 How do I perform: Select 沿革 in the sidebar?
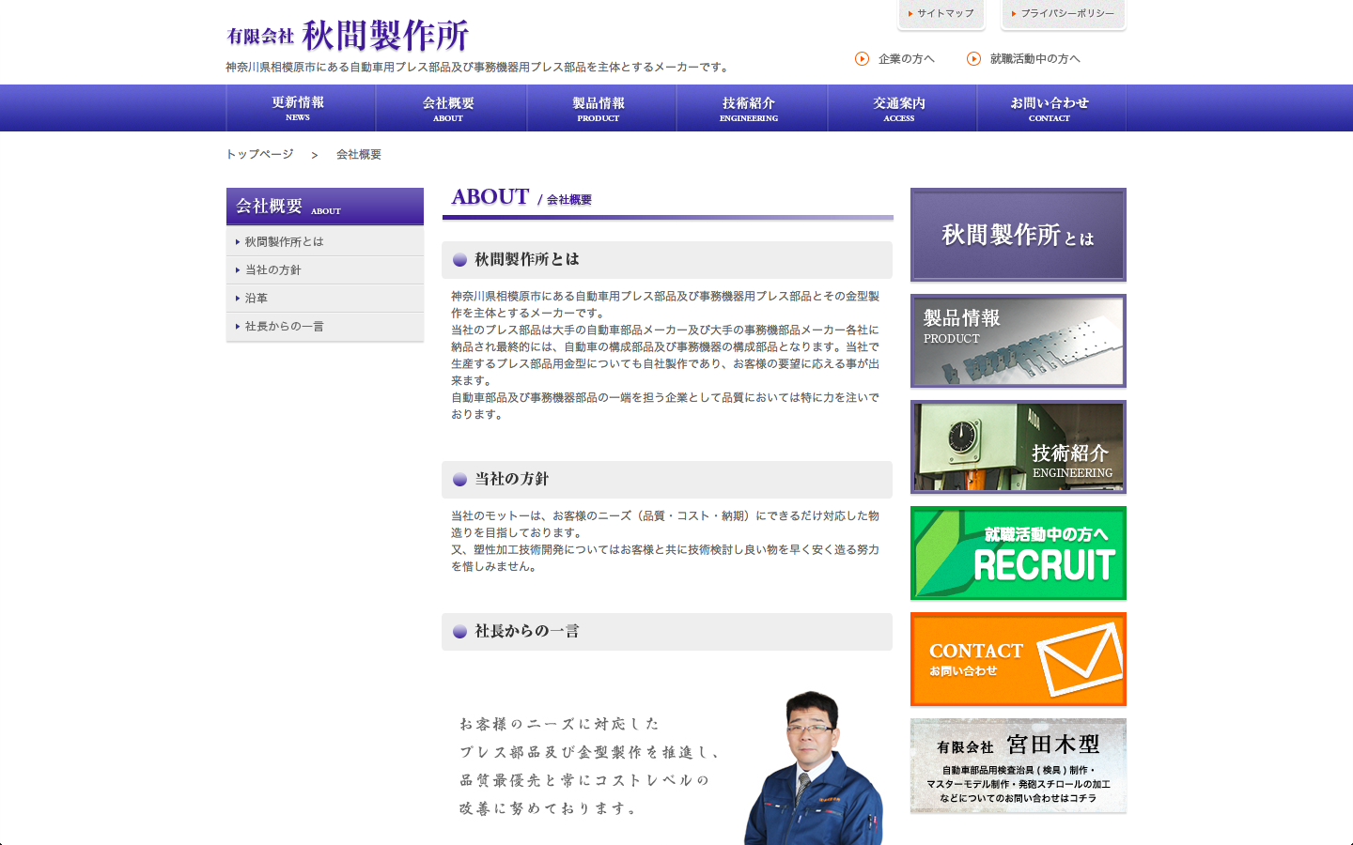325,298
